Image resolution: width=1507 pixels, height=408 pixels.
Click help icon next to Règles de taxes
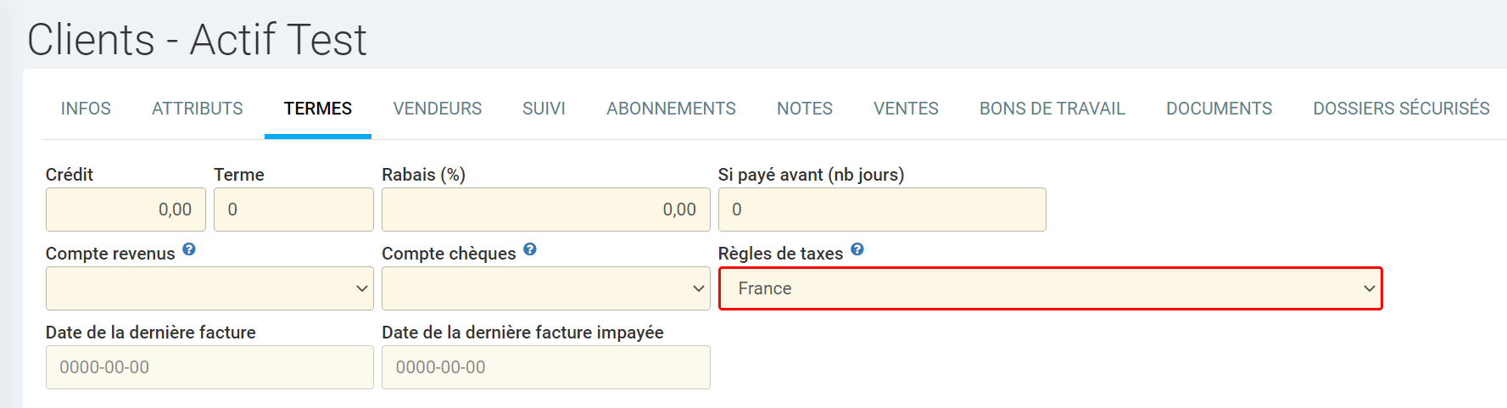(x=857, y=249)
